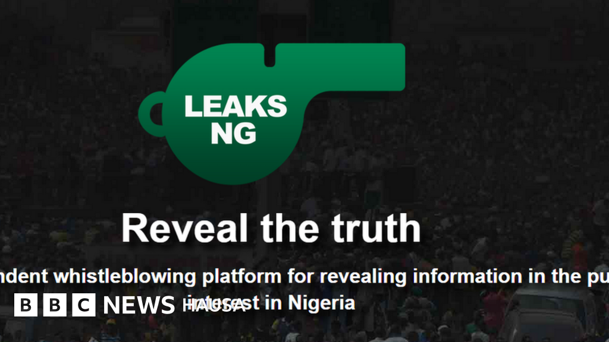Click the 'Reveal the truth' heading
Viewport: 609px width, 342px height.
click(271, 229)
